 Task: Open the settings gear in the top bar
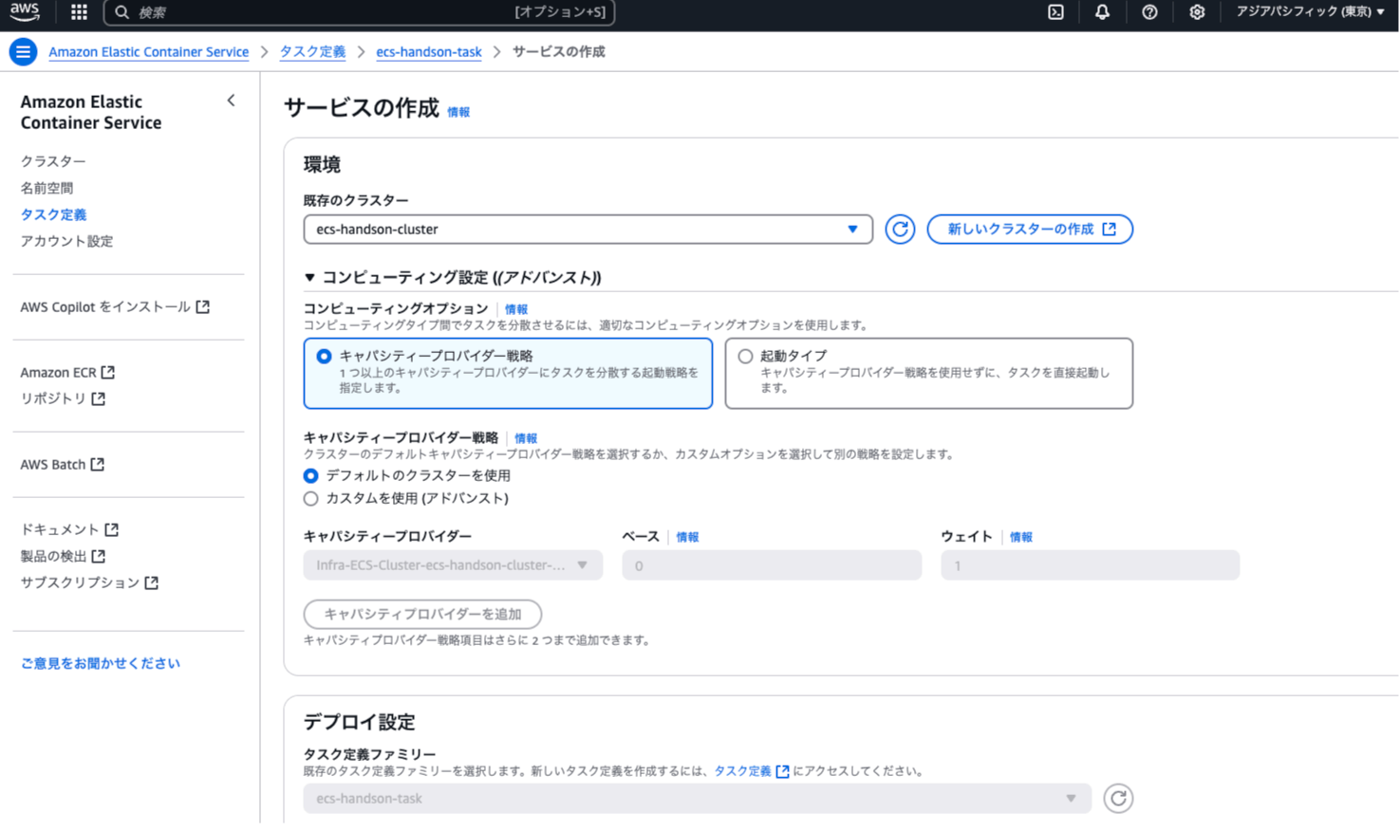pyautogui.click(x=1197, y=12)
